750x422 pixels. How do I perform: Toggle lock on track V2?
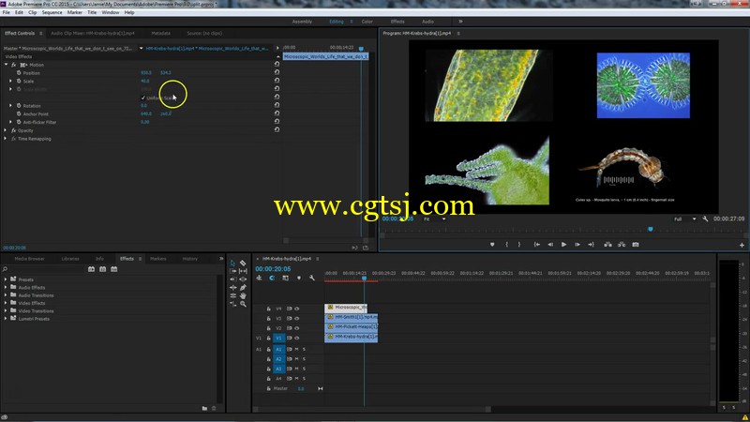click(269, 328)
